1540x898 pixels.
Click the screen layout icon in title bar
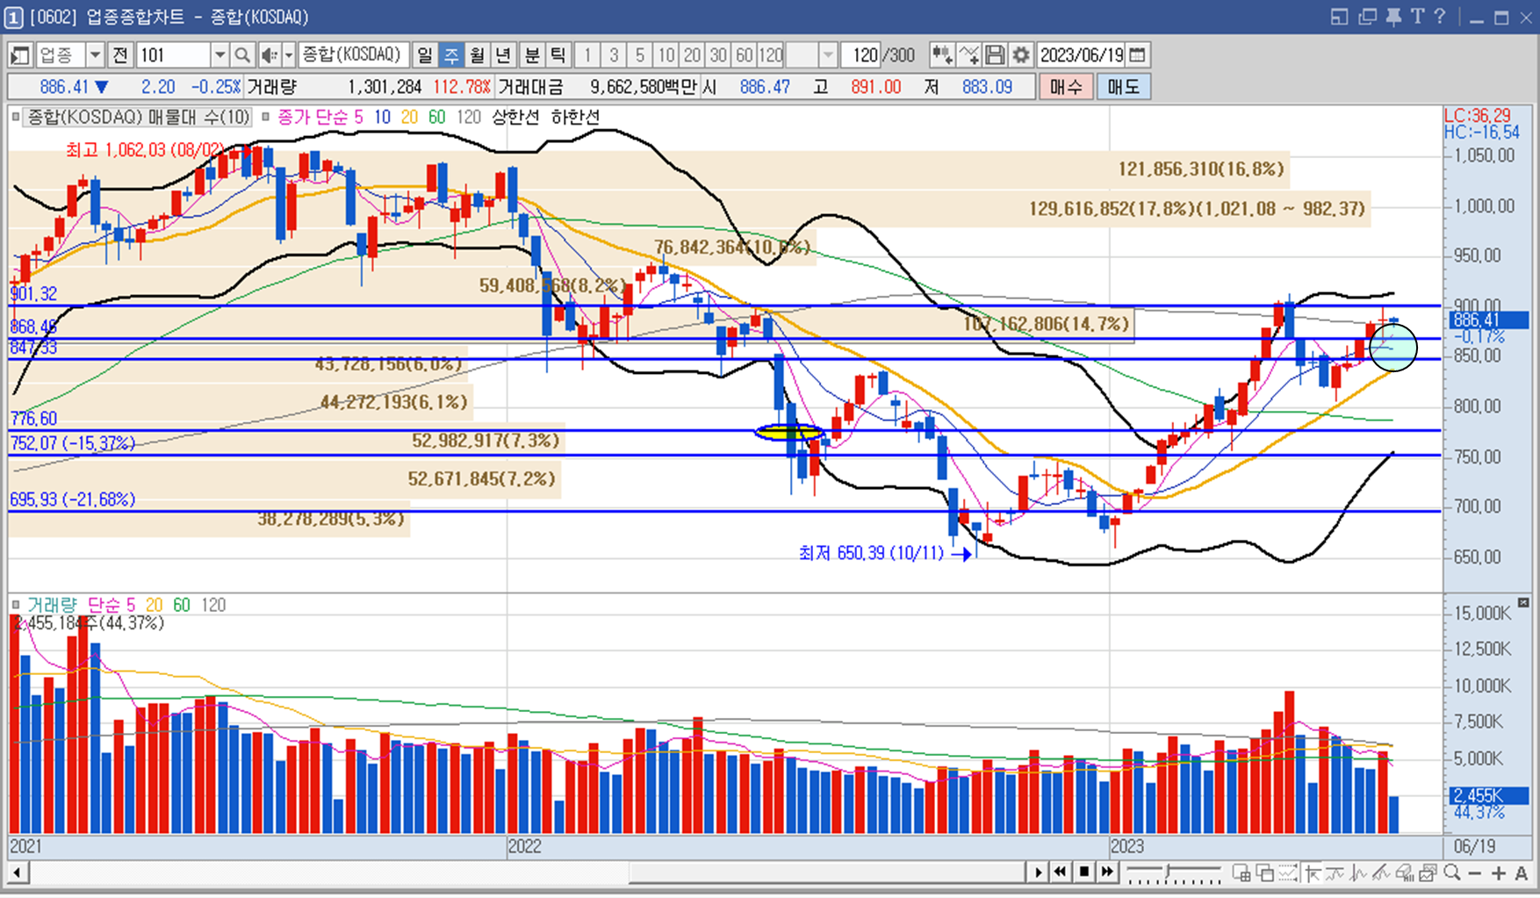1339,17
